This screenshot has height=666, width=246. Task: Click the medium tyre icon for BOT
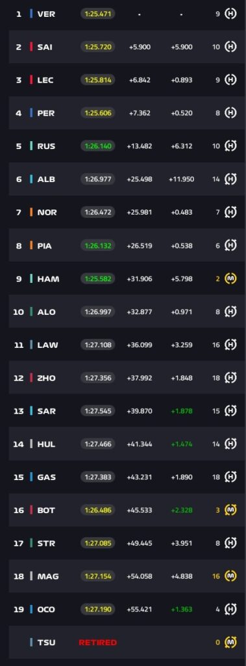tap(230, 510)
